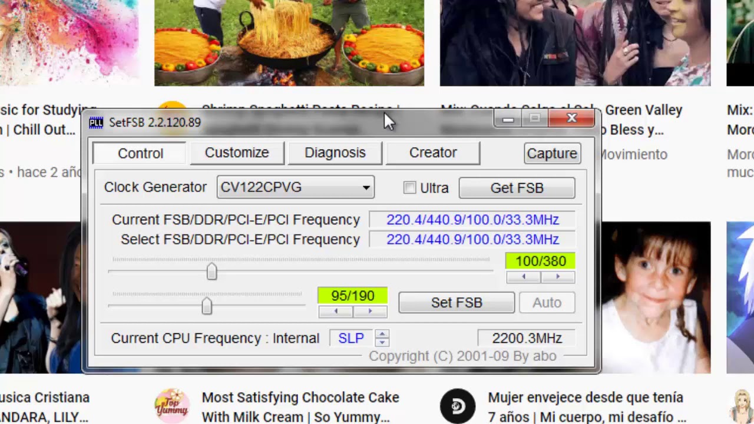Viewport: 754px width, 424px height.
Task: Click the SetFSB PLL title bar icon
Action: point(95,122)
